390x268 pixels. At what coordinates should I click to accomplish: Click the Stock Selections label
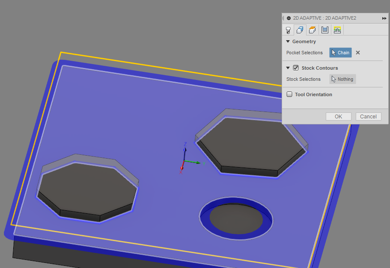304,79
